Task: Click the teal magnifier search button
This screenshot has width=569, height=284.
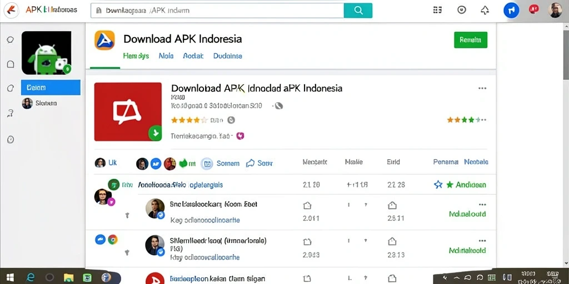Action: (358, 11)
